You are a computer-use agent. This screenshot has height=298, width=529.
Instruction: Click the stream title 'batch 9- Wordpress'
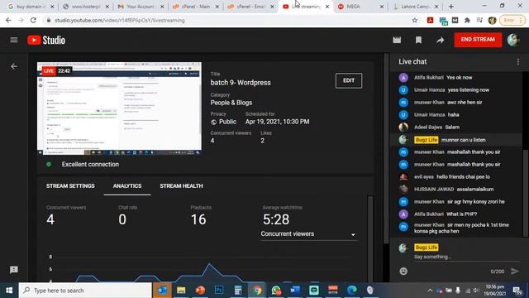coord(241,83)
